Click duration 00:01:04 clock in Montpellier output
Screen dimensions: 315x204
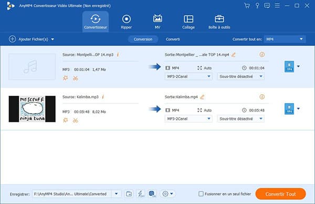(x=244, y=68)
